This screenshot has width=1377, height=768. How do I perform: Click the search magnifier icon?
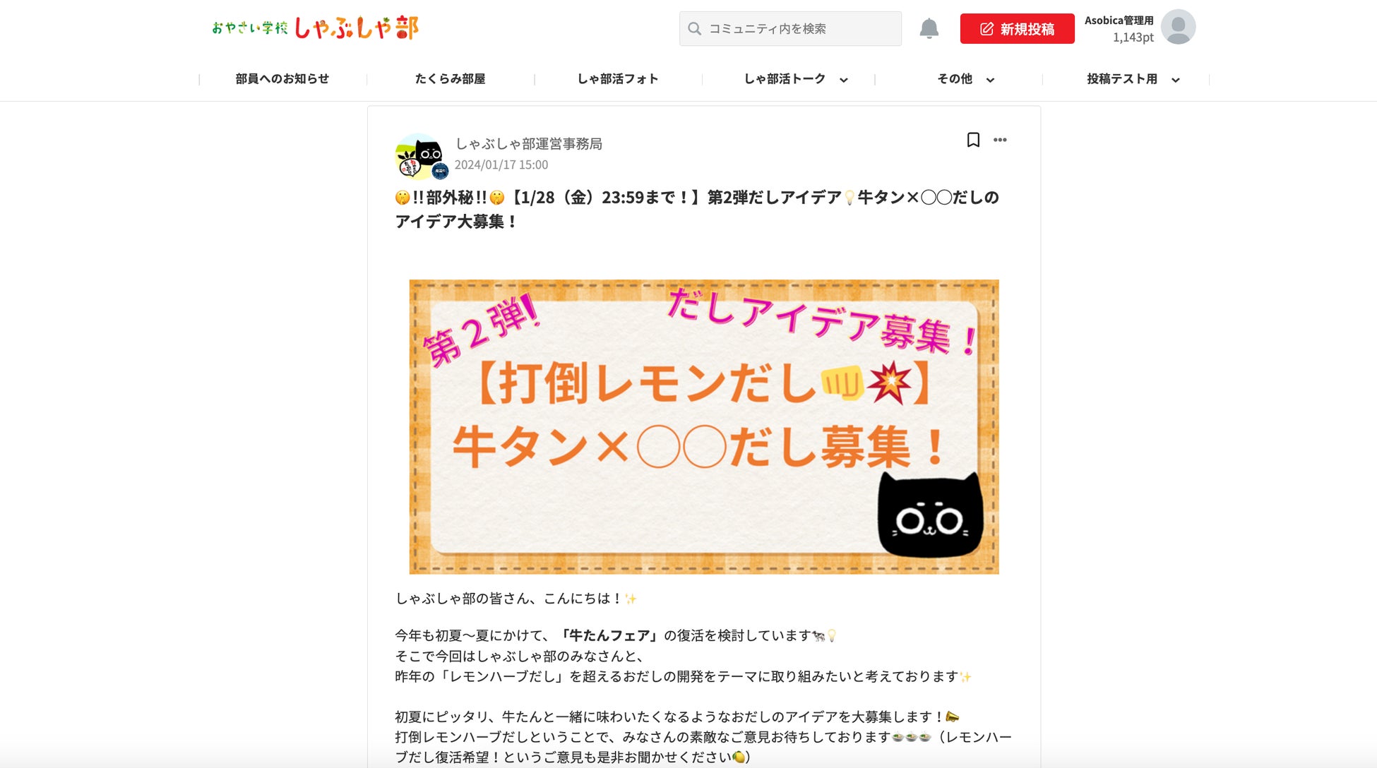tap(695, 29)
